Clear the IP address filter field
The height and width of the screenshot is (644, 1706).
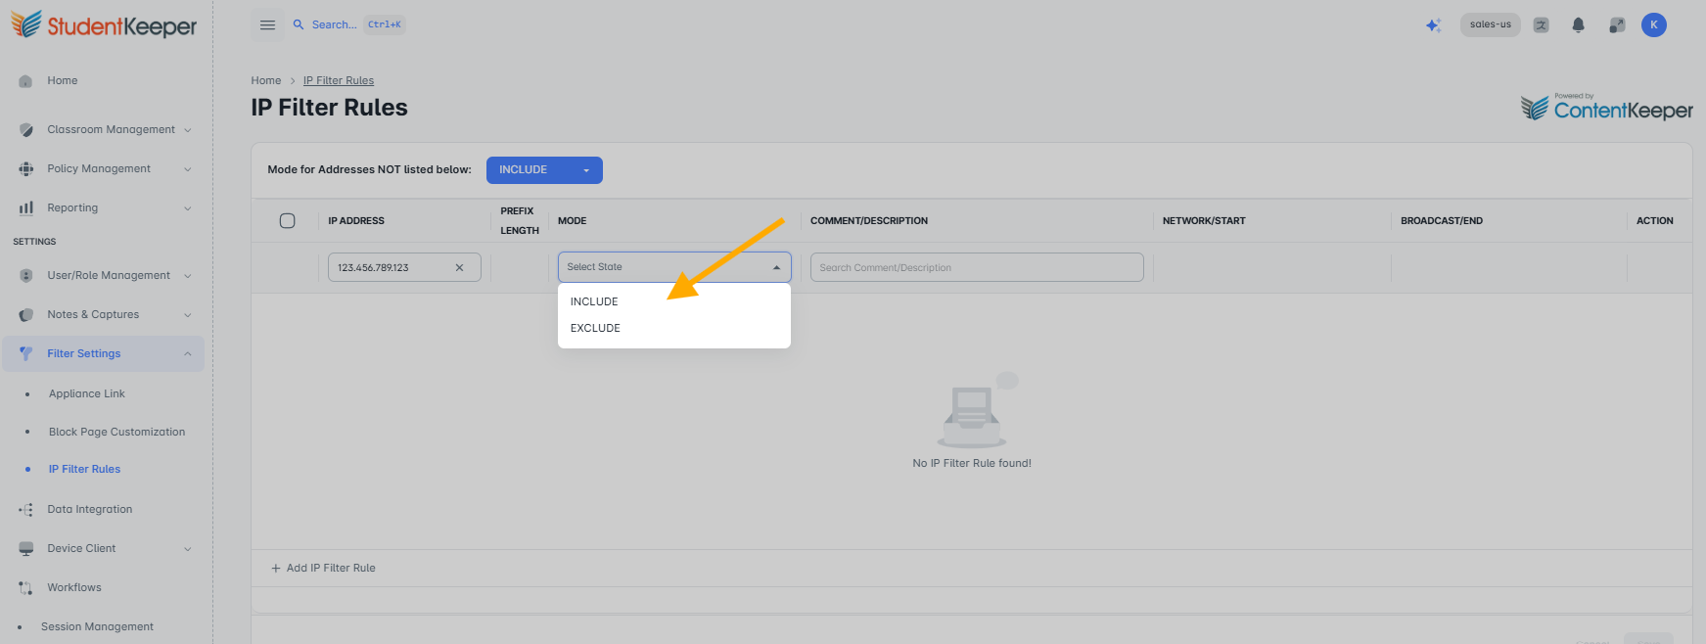pyautogui.click(x=459, y=267)
